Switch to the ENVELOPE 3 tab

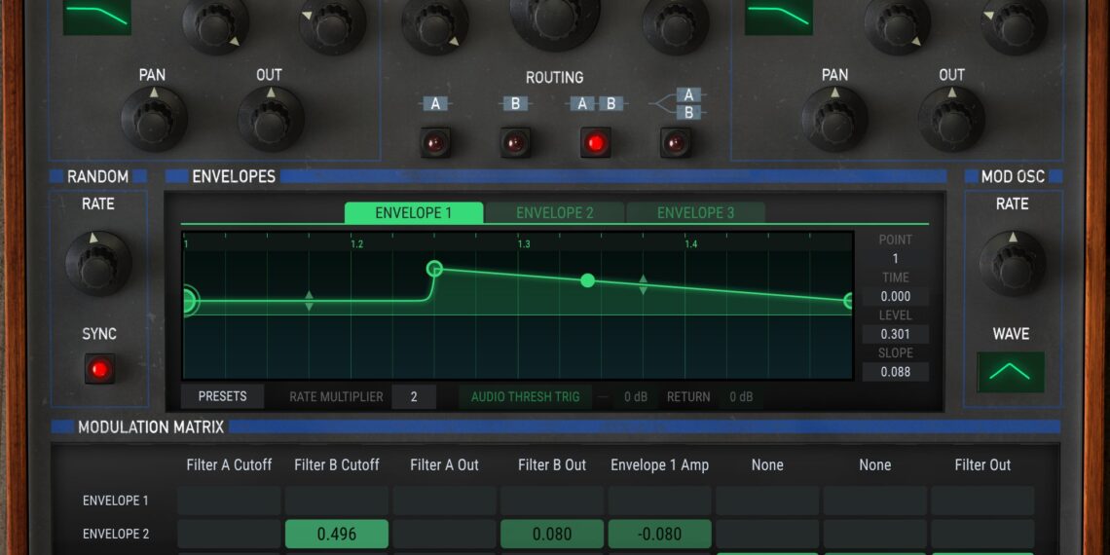pyautogui.click(x=695, y=213)
